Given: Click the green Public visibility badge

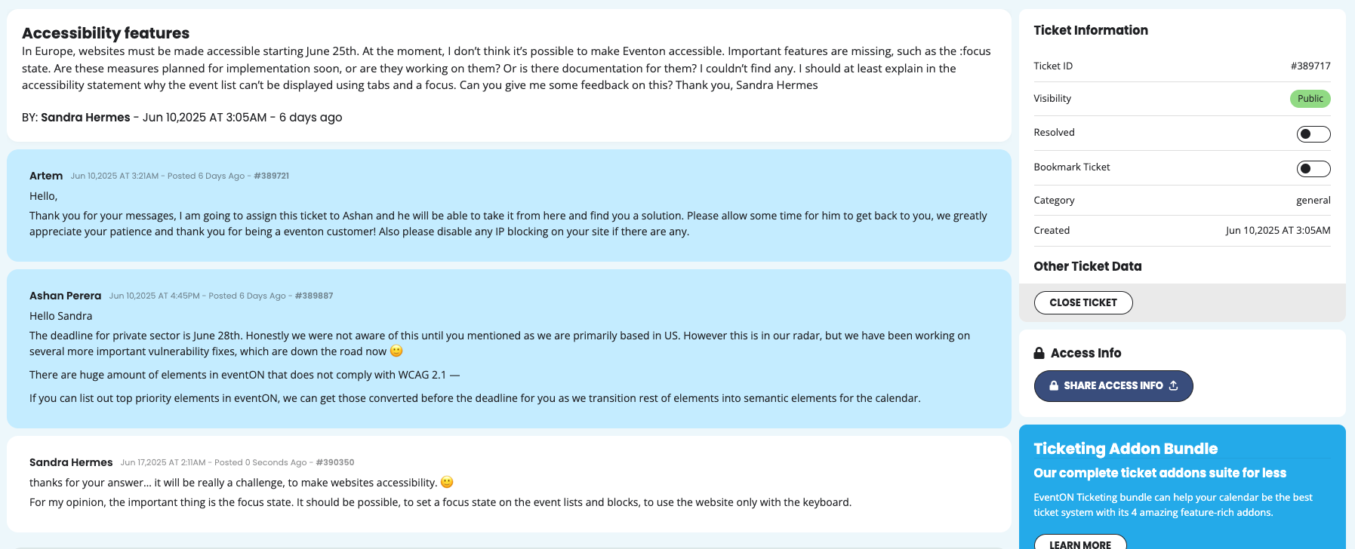Looking at the screenshot, I should click(x=1310, y=99).
